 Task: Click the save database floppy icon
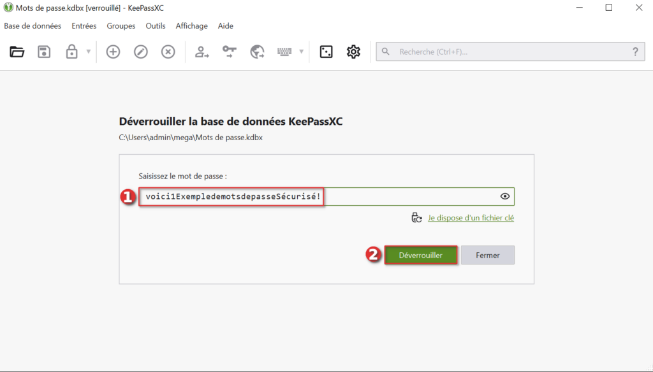[x=44, y=52]
